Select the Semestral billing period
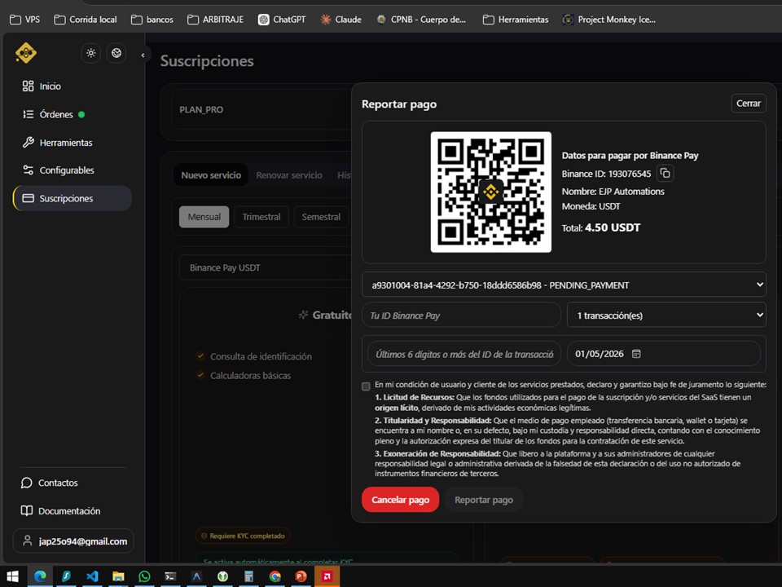The height and width of the screenshot is (587, 782). pos(321,217)
